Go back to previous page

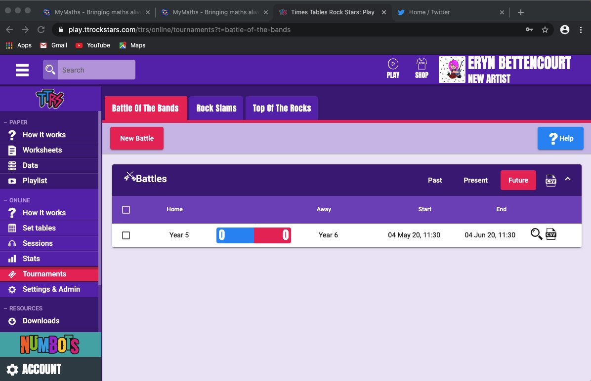tap(9, 30)
